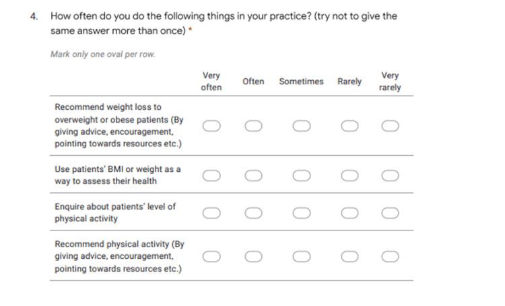Select 'Often' for BMI or weight row
This screenshot has width=505, height=306.
[x=253, y=176]
